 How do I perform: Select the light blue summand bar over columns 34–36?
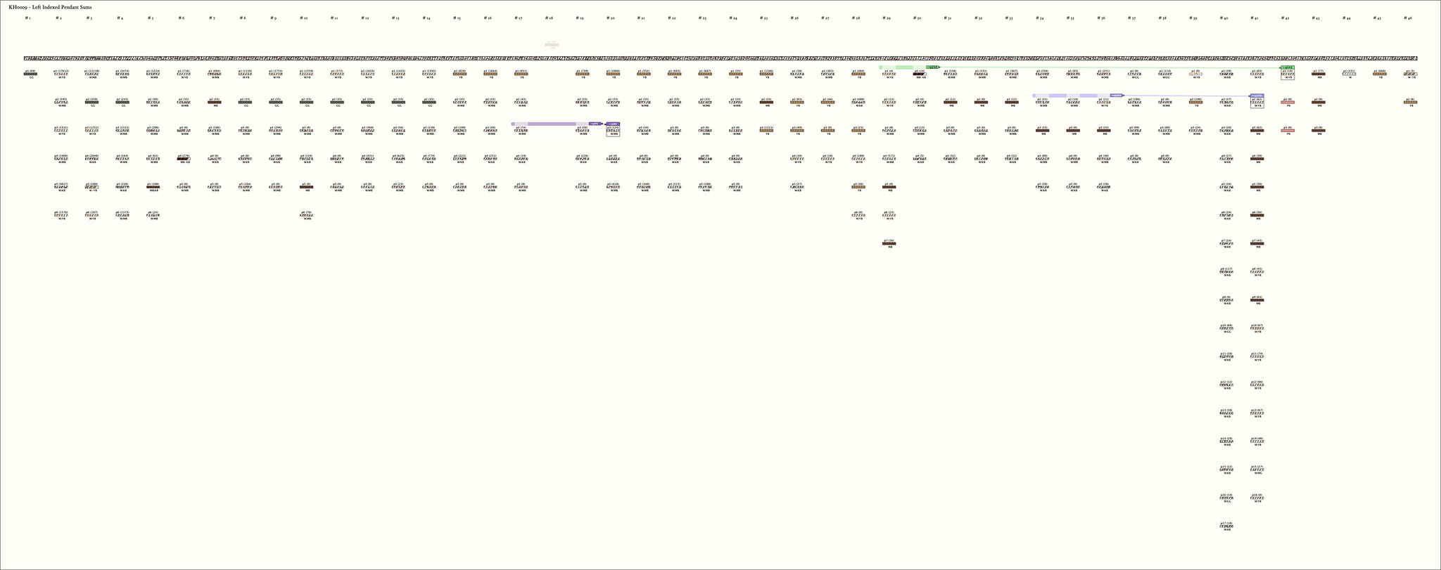pos(1069,96)
